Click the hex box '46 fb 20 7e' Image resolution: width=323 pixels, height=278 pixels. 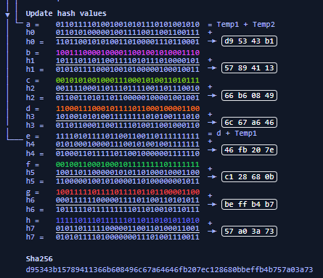pos(249,150)
